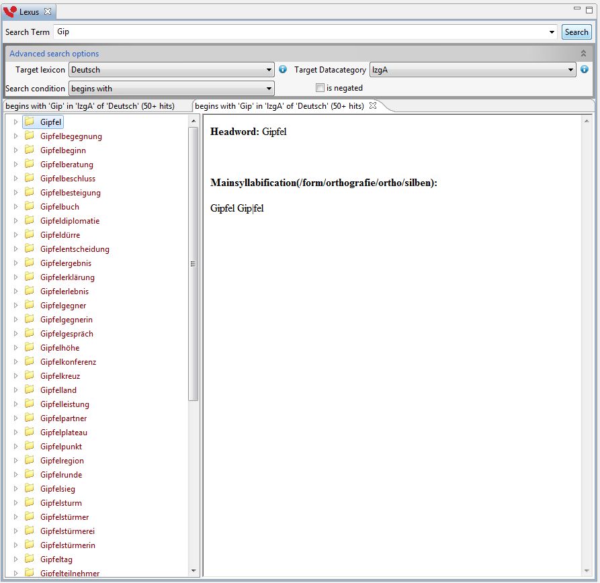Click the Gipfelkreuz folder icon
The height and width of the screenshot is (583, 600).
(29, 375)
